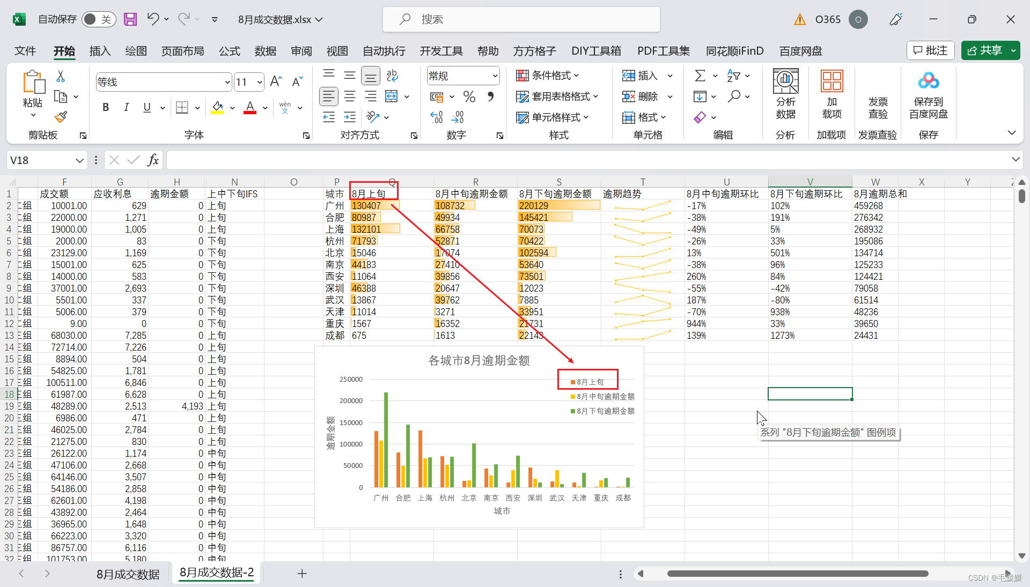1030x587 pixels.
Task: Add a new sheet
Action: (302, 574)
